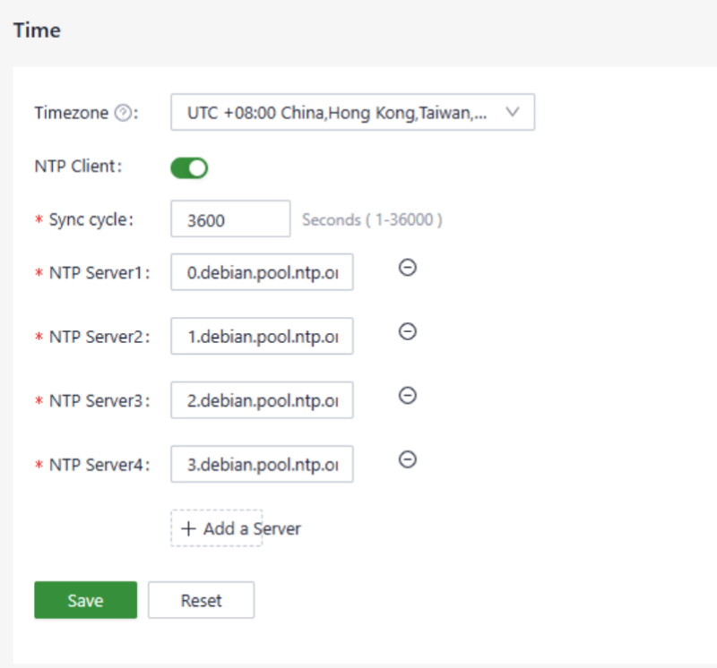Click the Time section heading
The width and height of the screenshot is (717, 668).
tap(37, 30)
